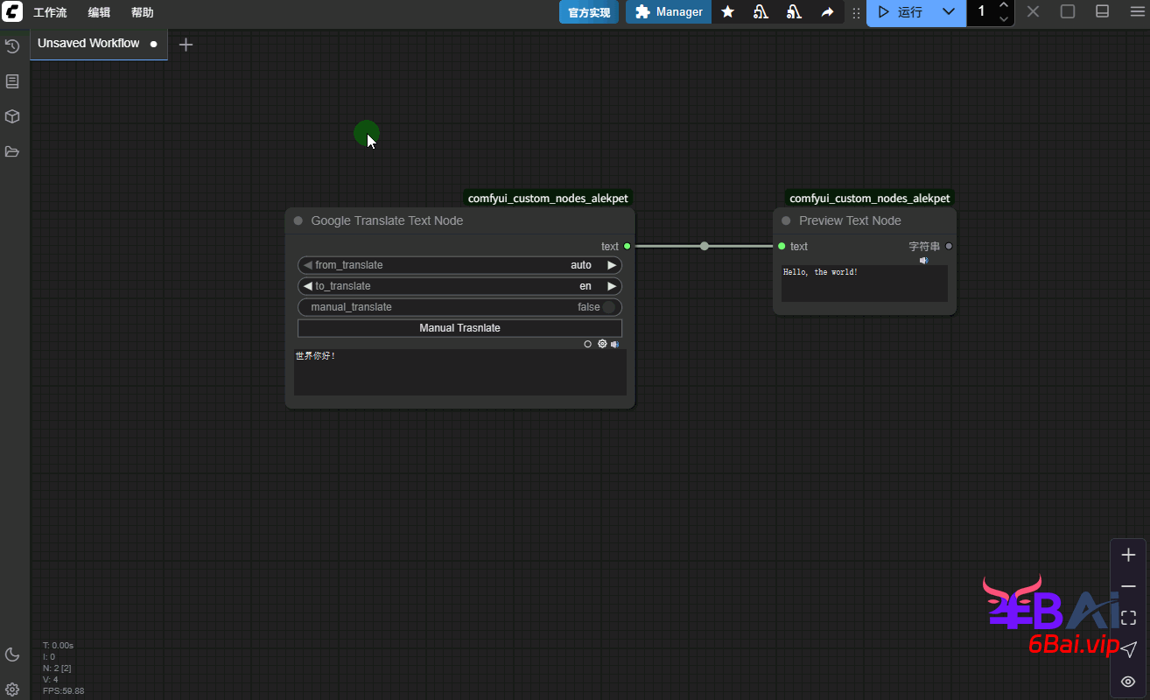Viewport: 1150px width, 700px height.
Task: Open the Manager panel
Action: tap(669, 12)
